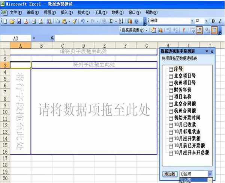This screenshot has height=183, width=225.
Task: Save the workbook with the floppy icon
Action: 19,21
